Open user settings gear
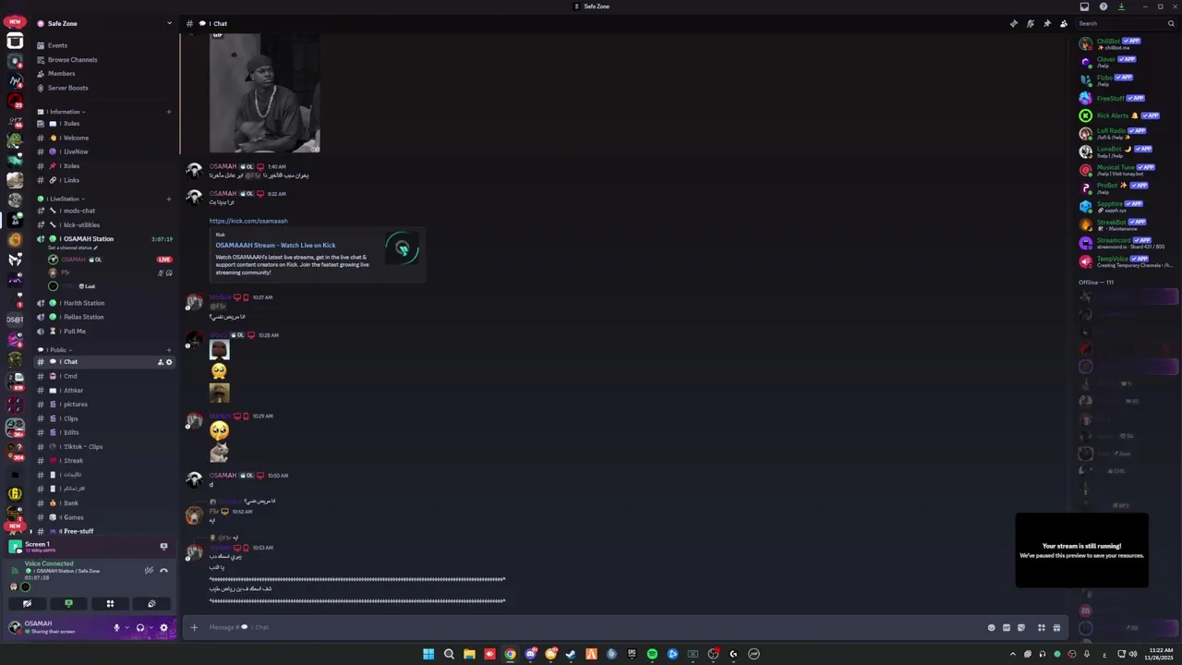 pyautogui.click(x=163, y=628)
